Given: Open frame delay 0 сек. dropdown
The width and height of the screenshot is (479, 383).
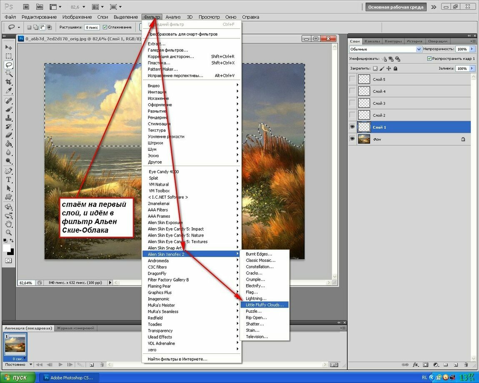Looking at the screenshot, I should [24, 358].
